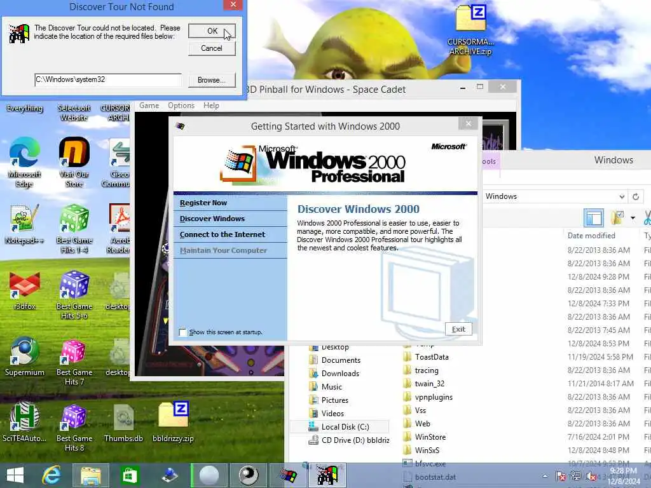Select the bbldrizzy.zip archive icon

[173, 422]
